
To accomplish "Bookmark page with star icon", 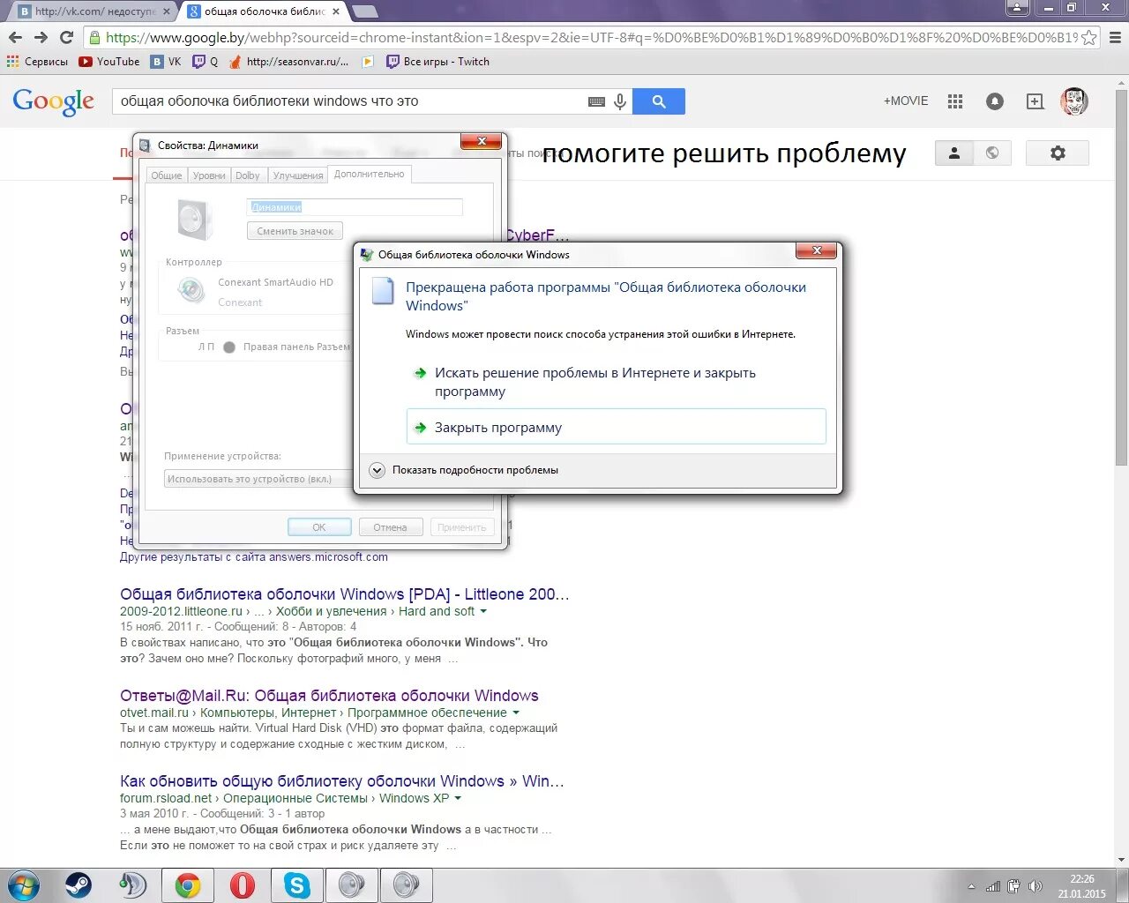I will point(1089,37).
